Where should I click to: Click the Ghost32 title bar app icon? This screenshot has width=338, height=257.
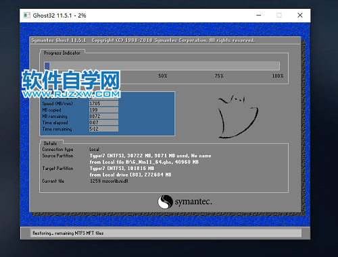click(27, 16)
